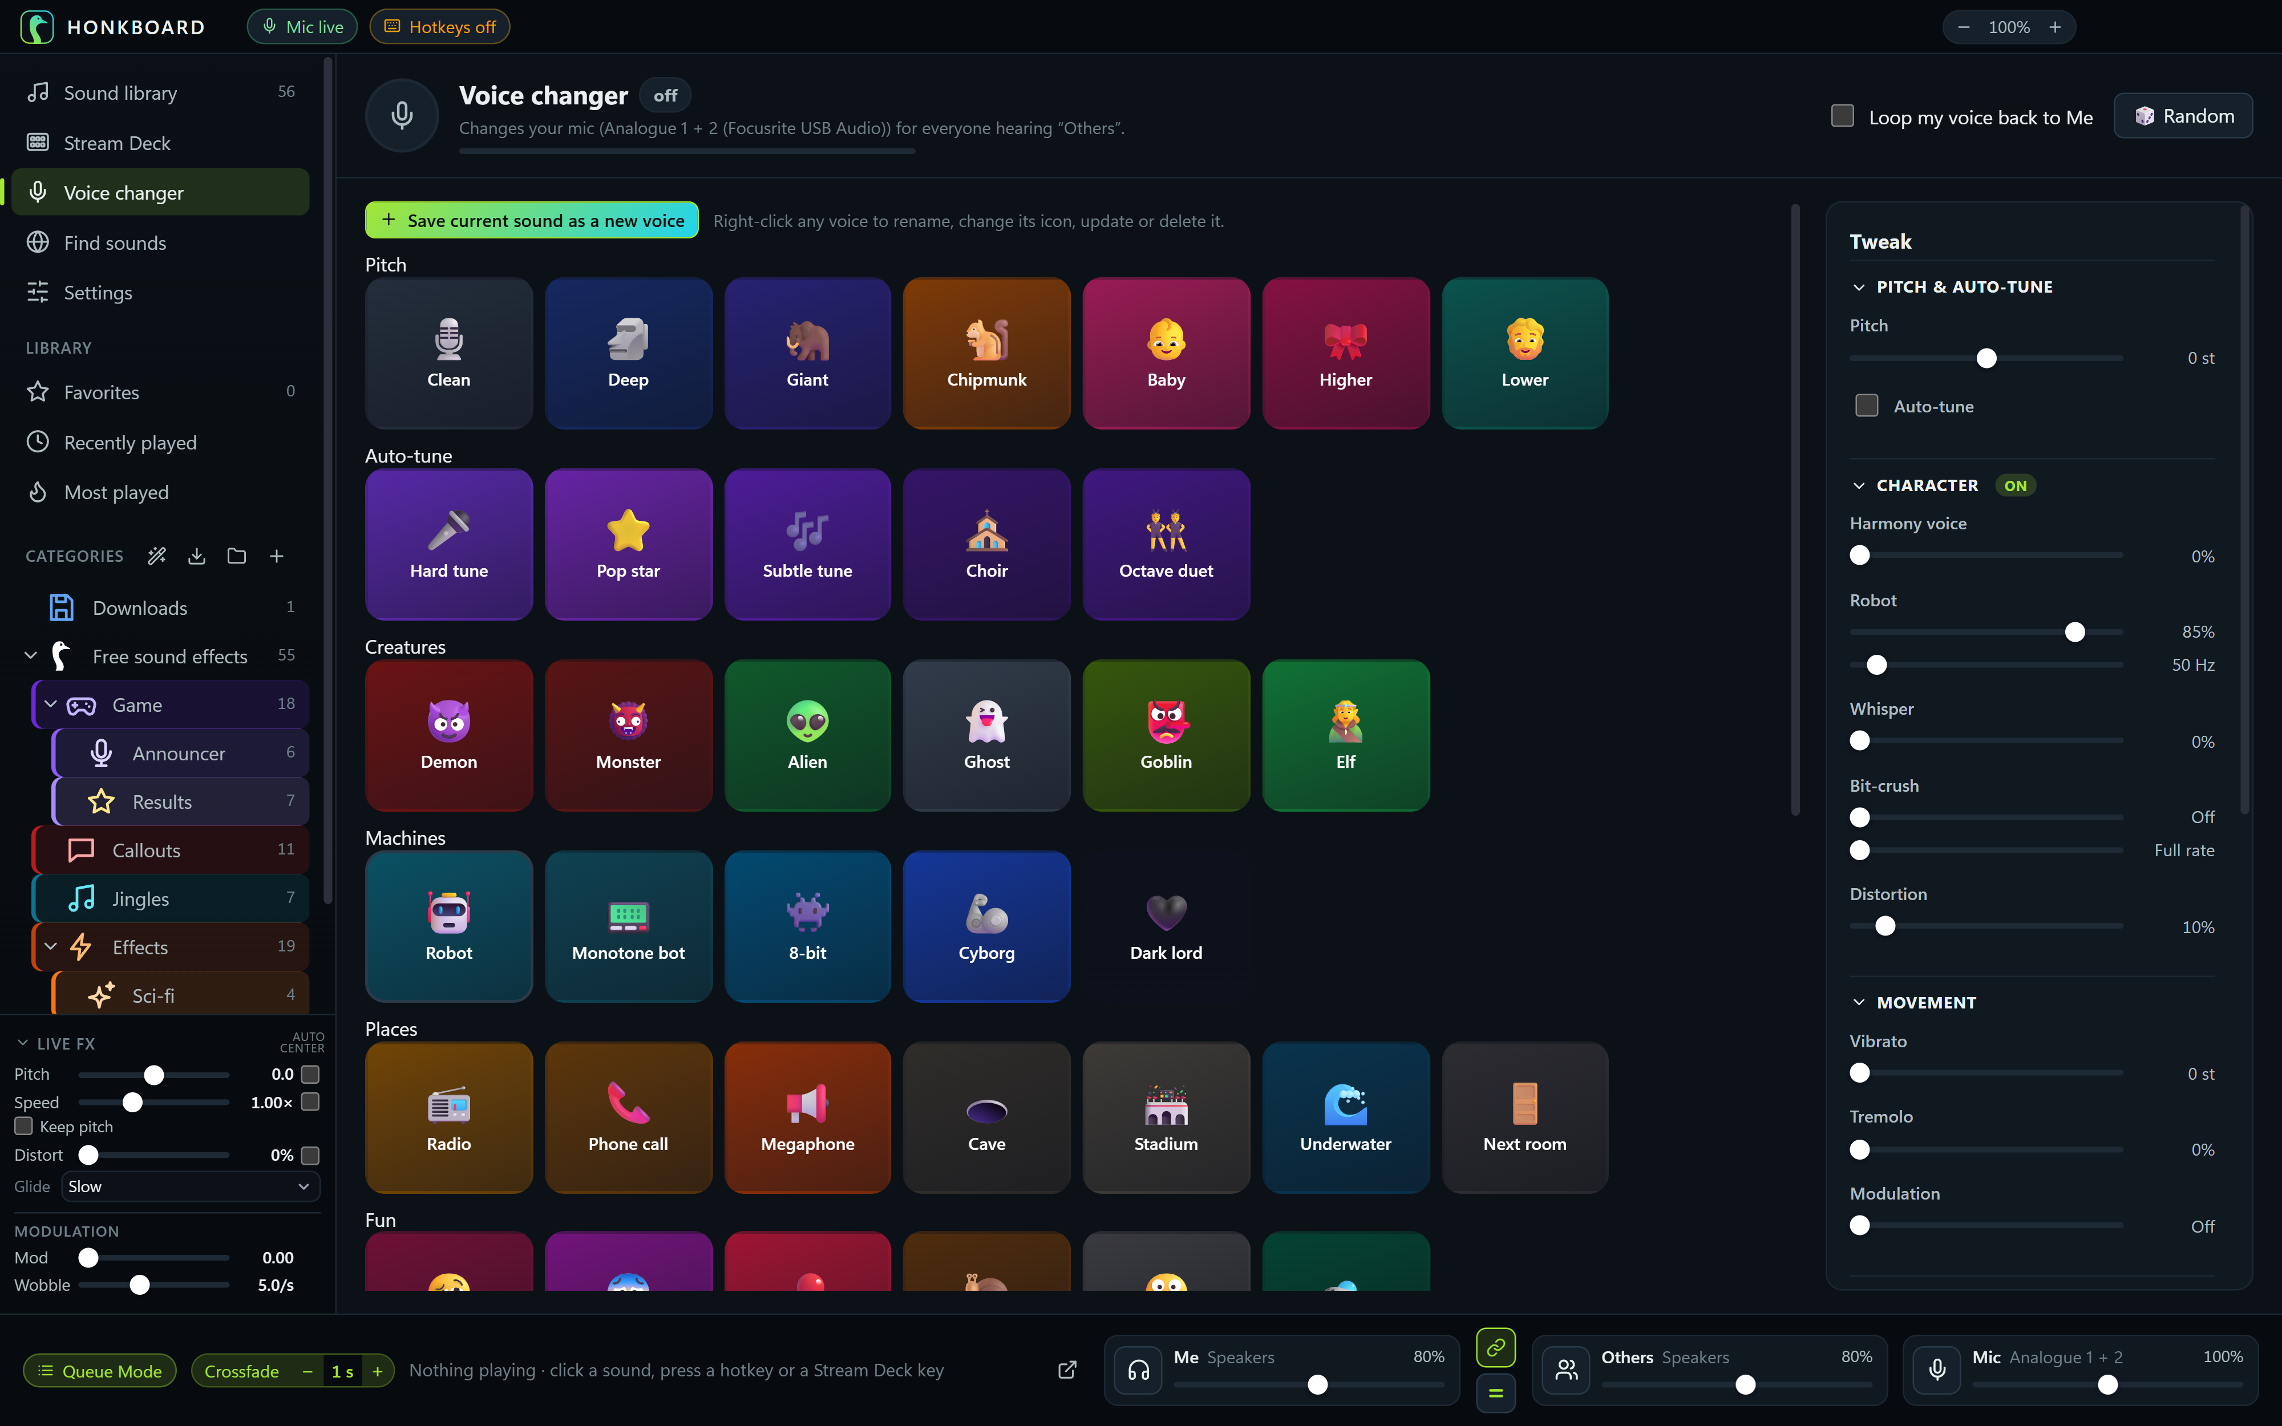This screenshot has width=2282, height=1426.
Task: Increase zoom with the plus button
Action: coord(2055,27)
